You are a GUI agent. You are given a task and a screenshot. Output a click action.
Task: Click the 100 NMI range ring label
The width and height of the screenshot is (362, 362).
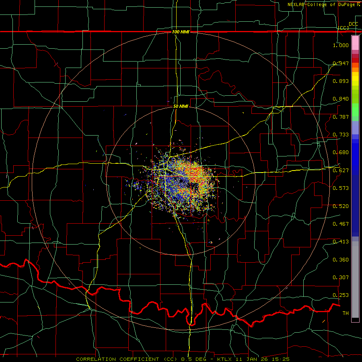[181, 32]
